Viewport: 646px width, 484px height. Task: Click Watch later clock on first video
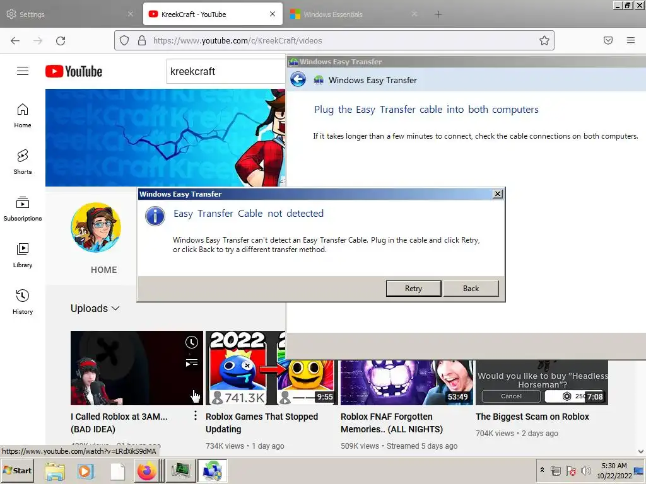(192, 342)
